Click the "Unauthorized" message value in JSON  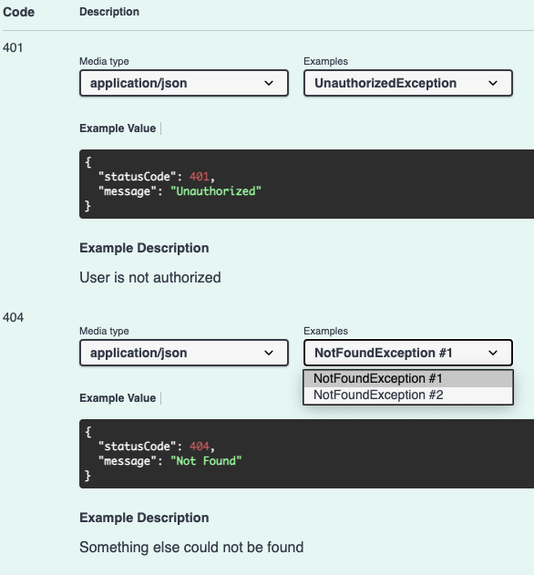[216, 191]
